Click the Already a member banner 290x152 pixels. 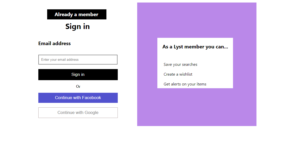coord(77,14)
